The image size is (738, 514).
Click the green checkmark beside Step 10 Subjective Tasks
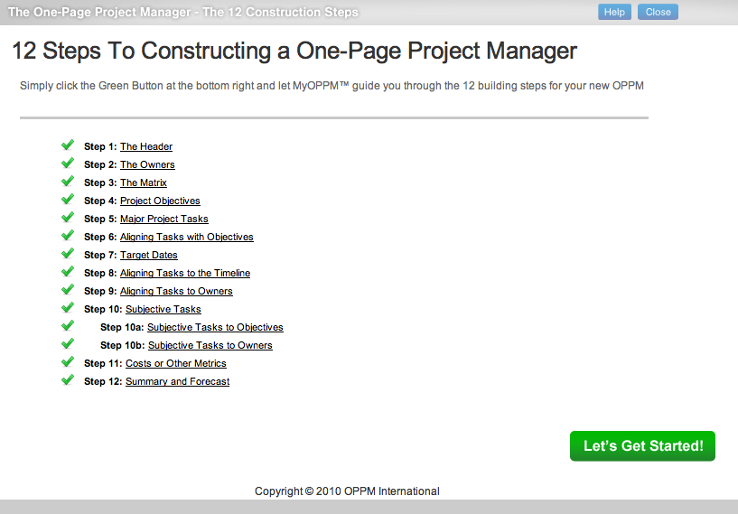pyautogui.click(x=68, y=307)
